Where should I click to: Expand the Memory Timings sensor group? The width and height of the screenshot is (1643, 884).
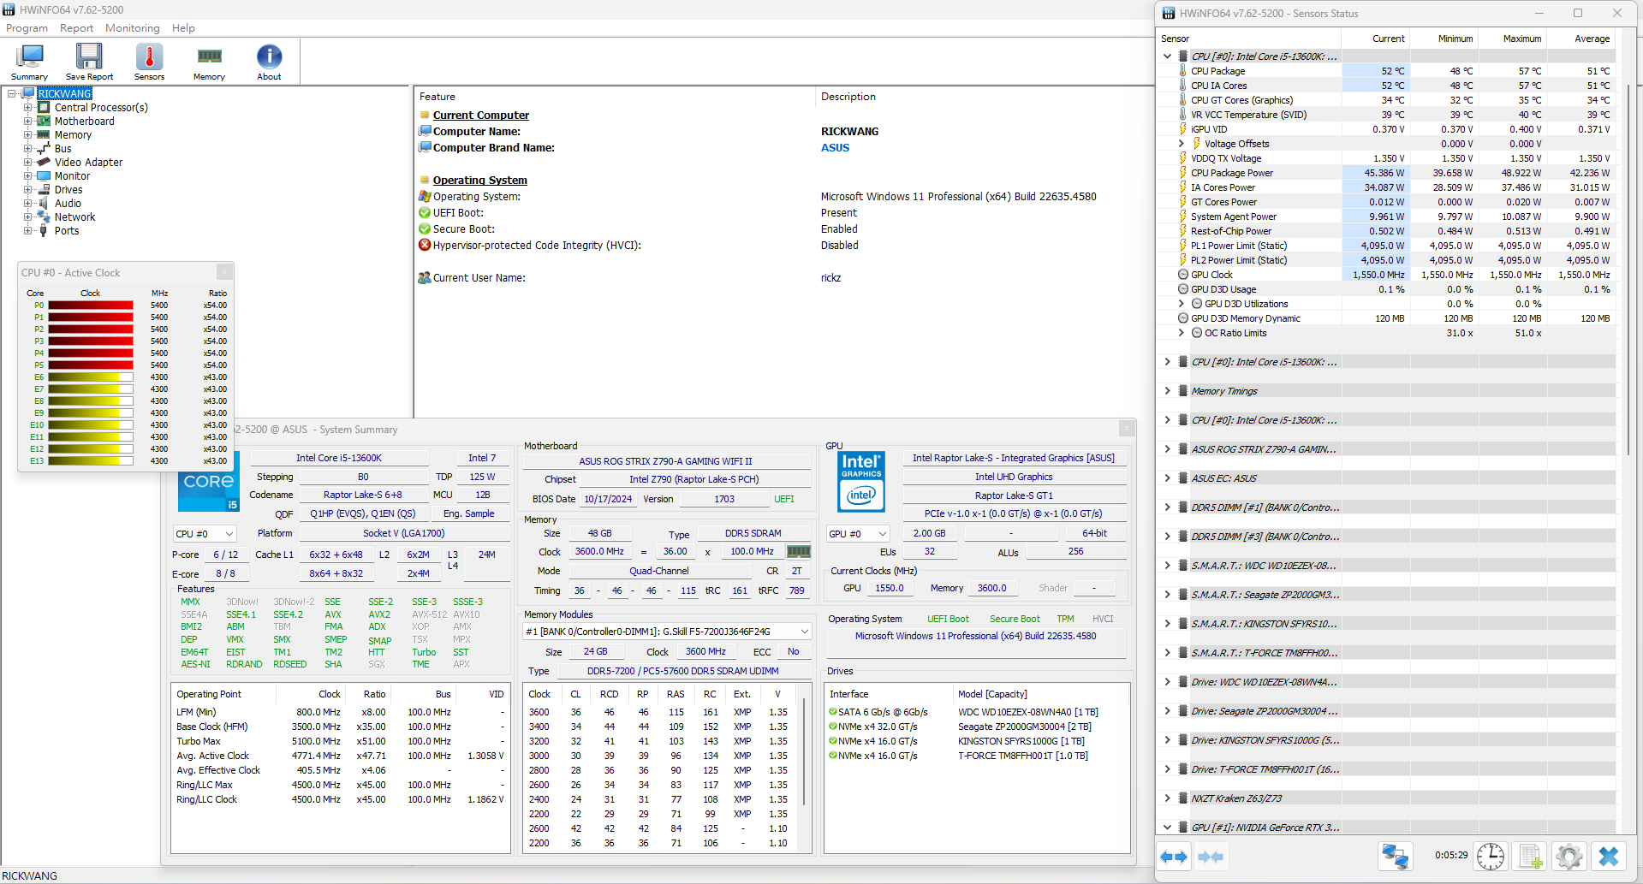pos(1167,391)
